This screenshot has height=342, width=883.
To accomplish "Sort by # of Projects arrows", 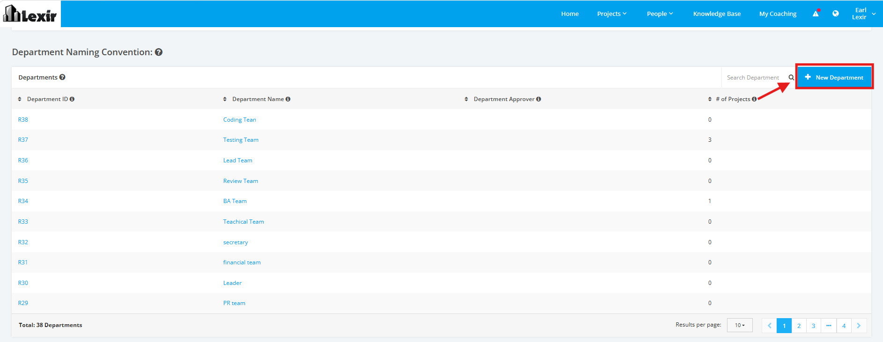I will [x=710, y=99].
